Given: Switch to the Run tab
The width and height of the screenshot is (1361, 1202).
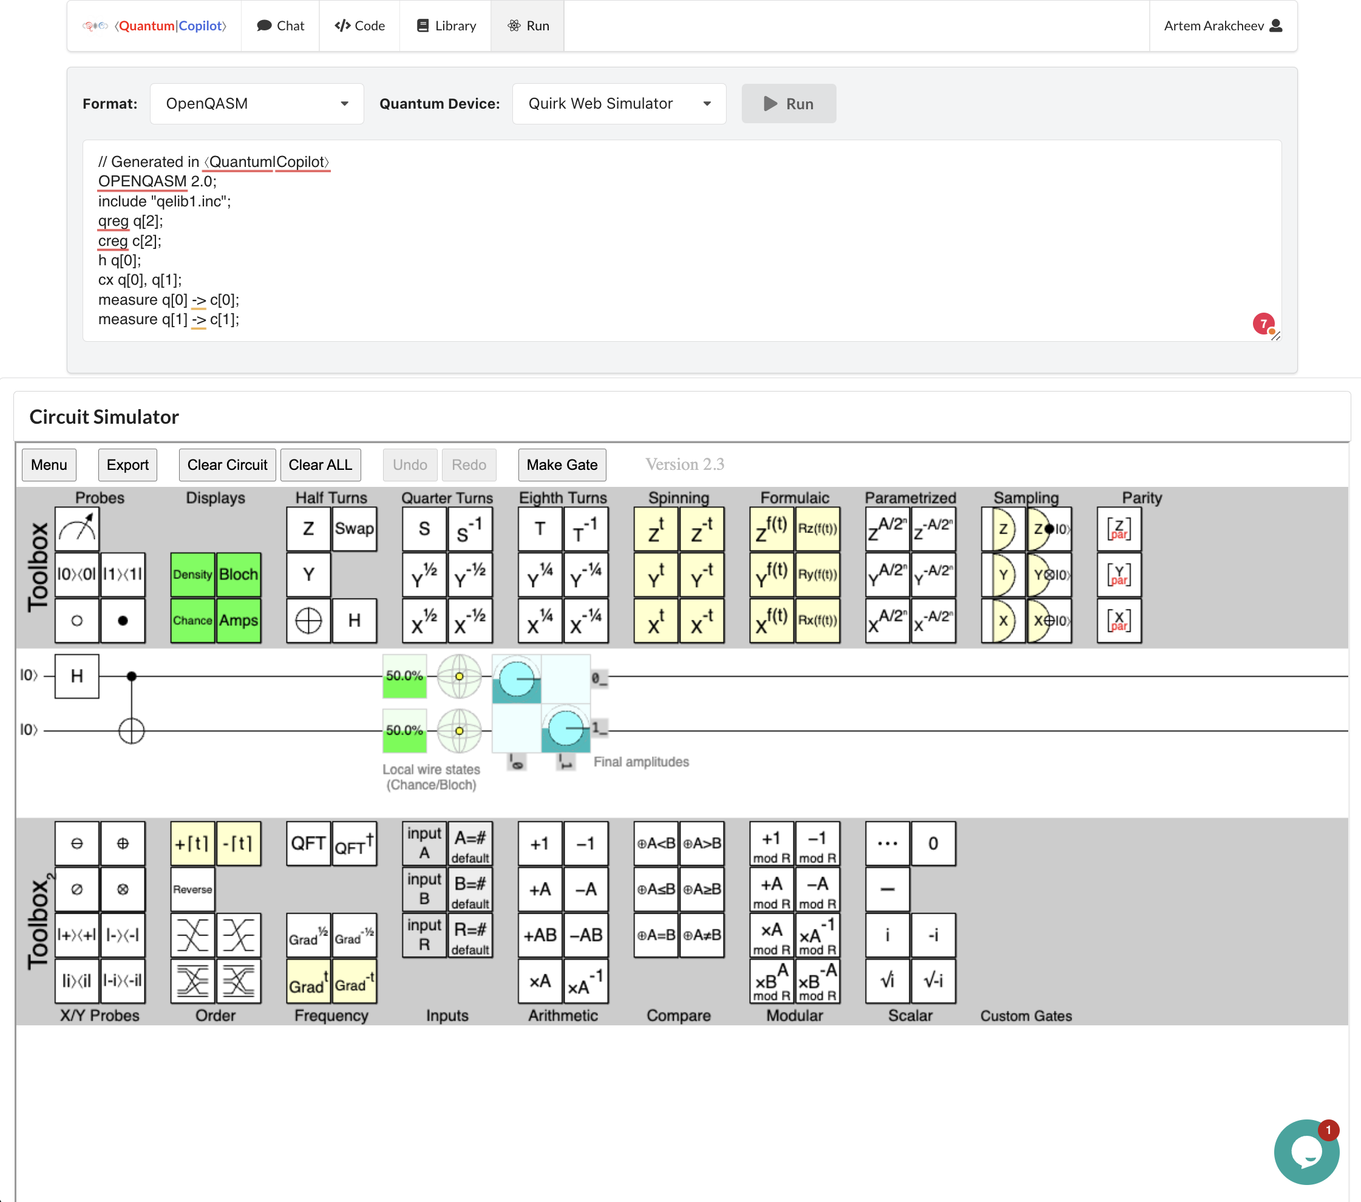Looking at the screenshot, I should click(528, 26).
